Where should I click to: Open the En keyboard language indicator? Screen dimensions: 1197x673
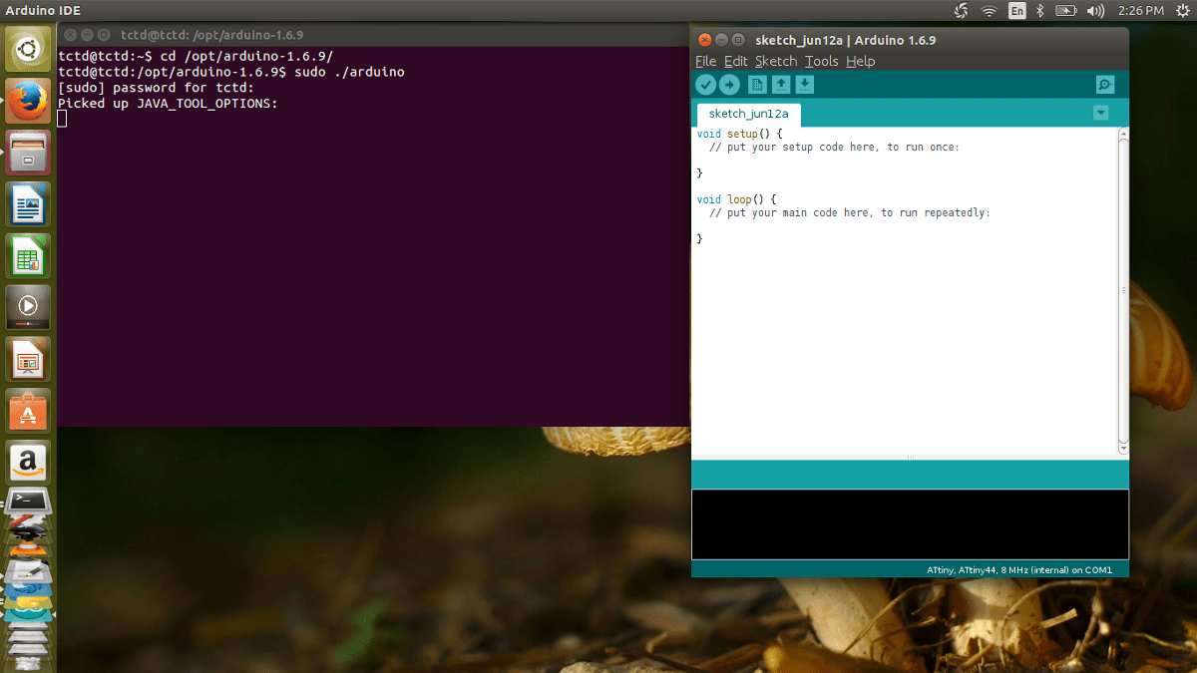coord(1016,11)
